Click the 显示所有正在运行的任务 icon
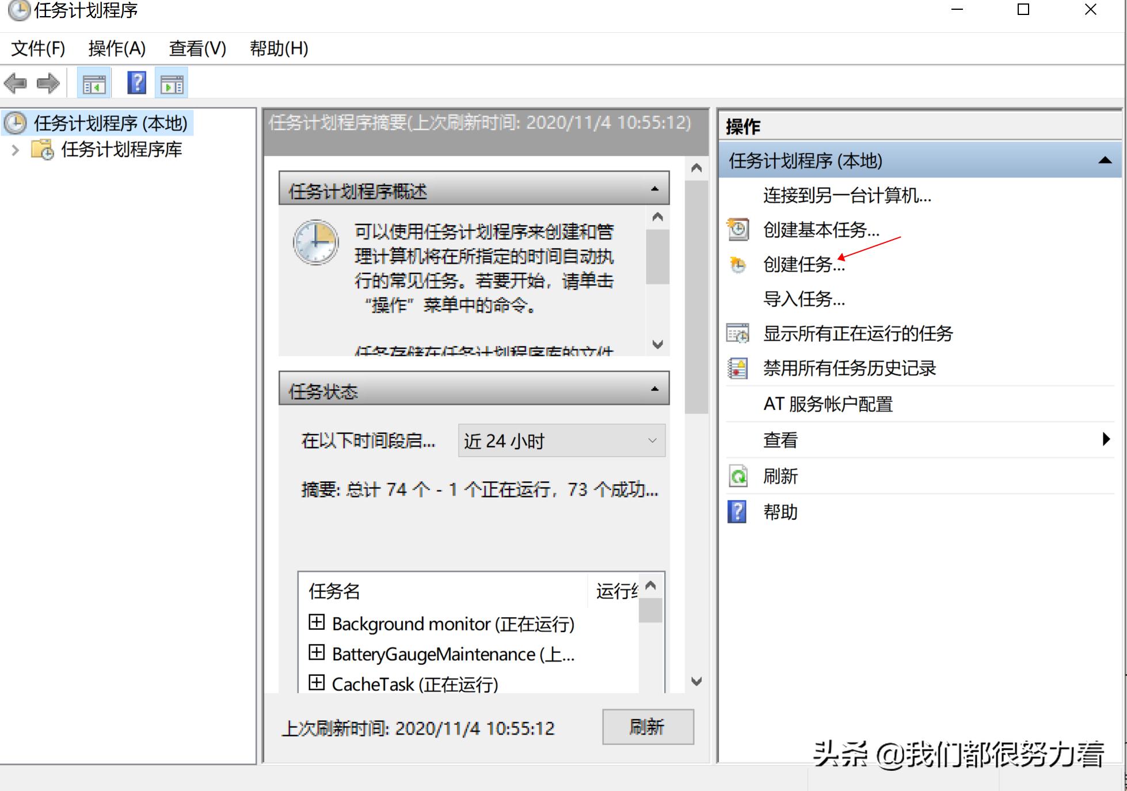 pos(737,333)
